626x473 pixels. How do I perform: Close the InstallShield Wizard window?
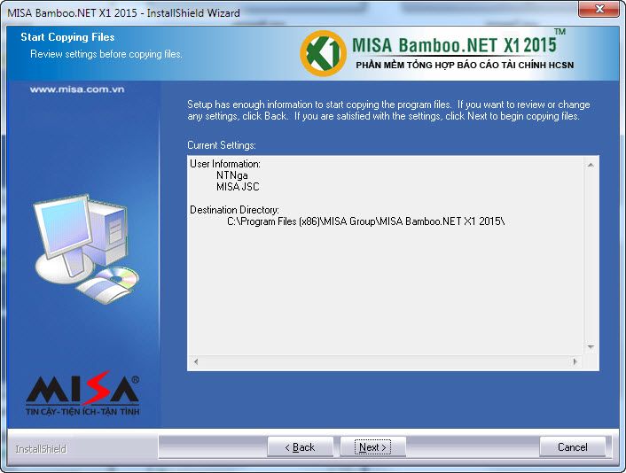(x=599, y=9)
